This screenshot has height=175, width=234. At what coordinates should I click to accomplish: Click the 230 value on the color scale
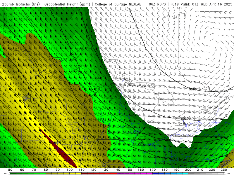[x=224, y=170]
